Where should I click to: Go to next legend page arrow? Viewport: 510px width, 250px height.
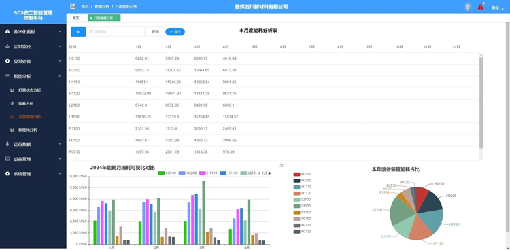coord(269,173)
